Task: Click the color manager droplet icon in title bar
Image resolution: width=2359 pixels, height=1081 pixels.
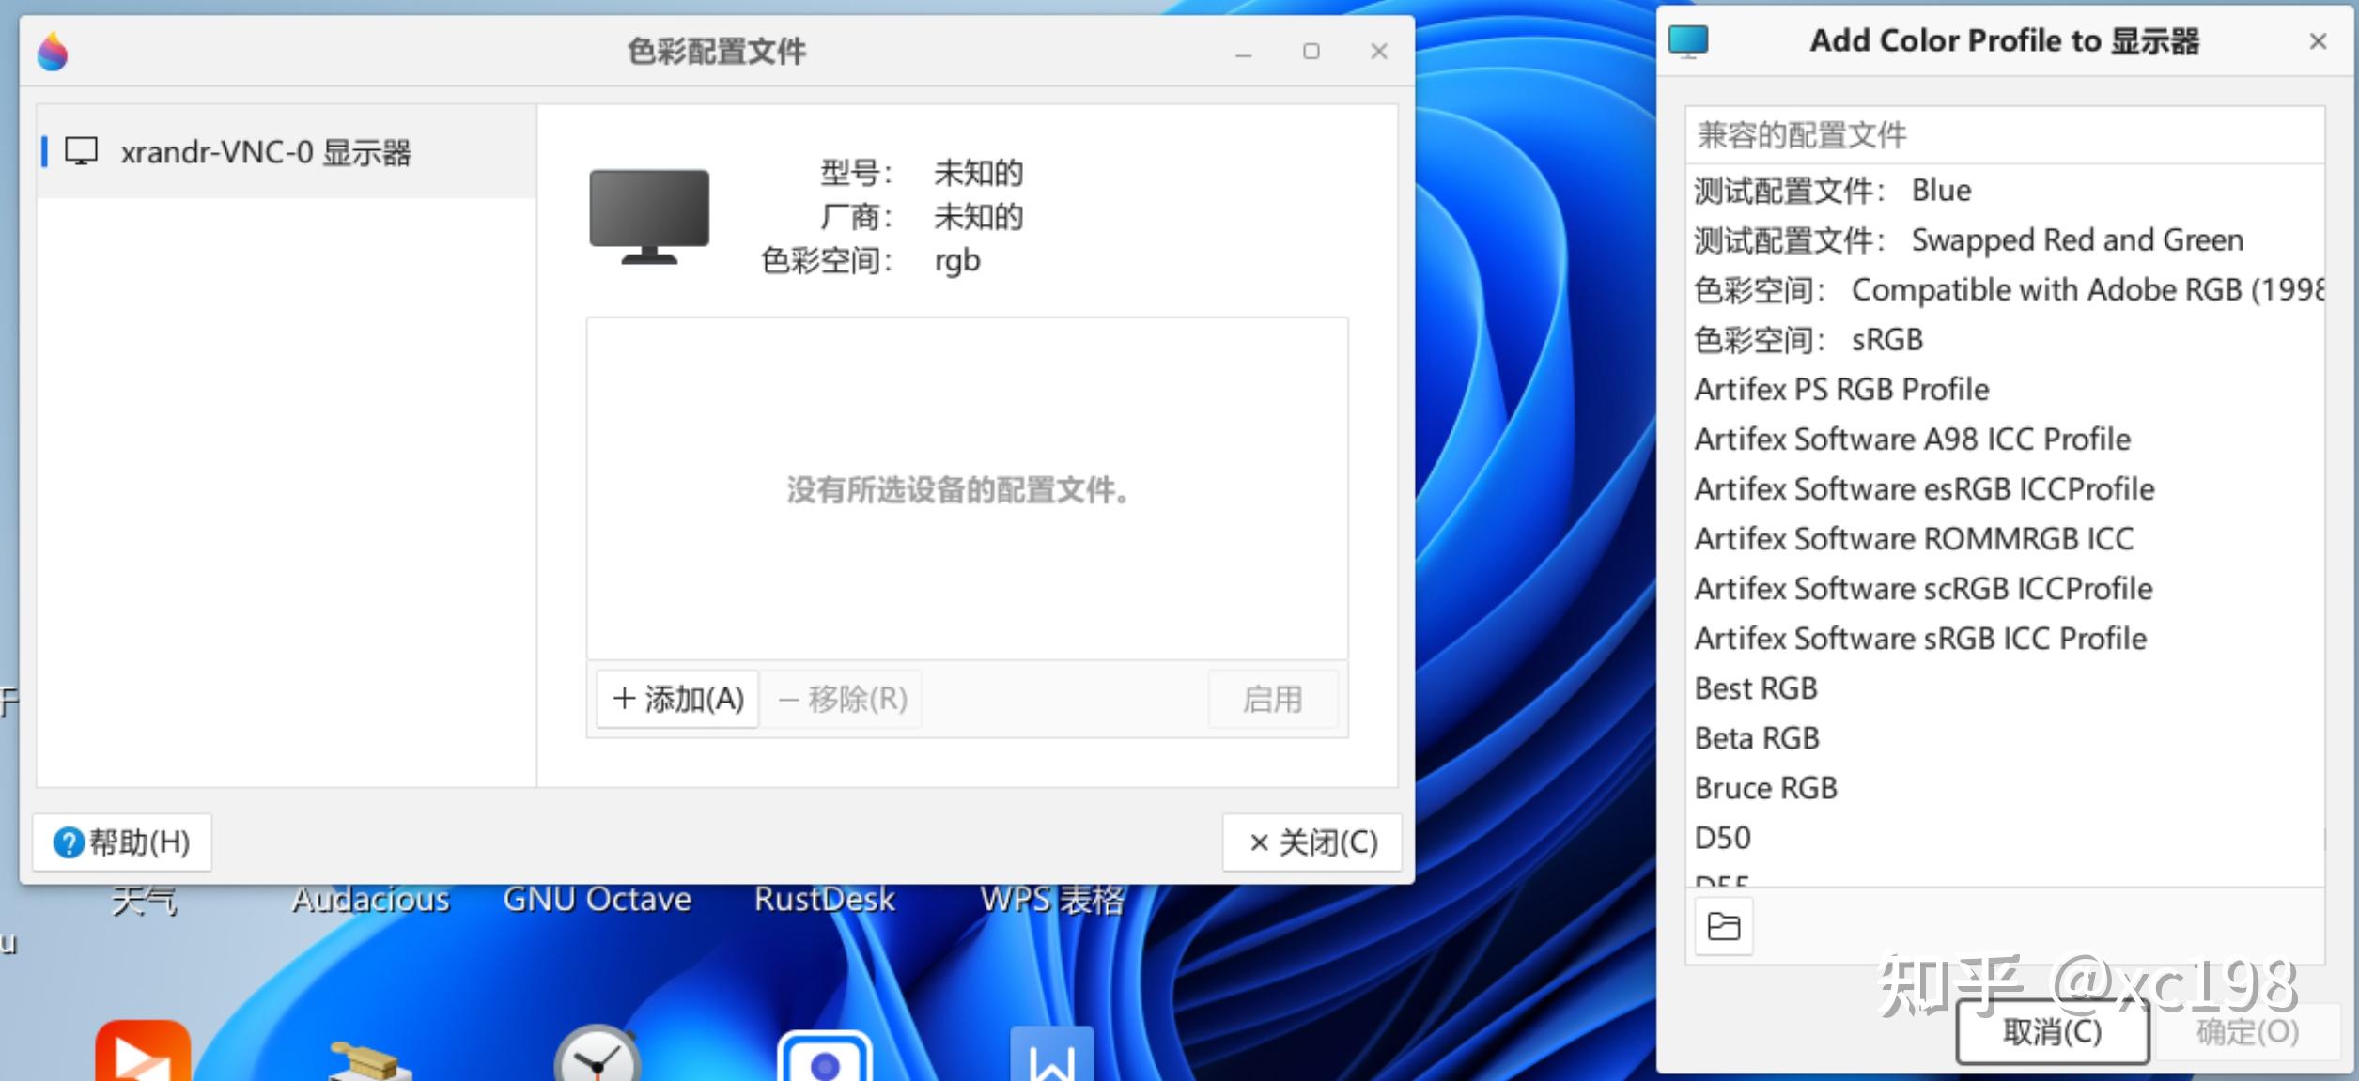Action: [54, 52]
